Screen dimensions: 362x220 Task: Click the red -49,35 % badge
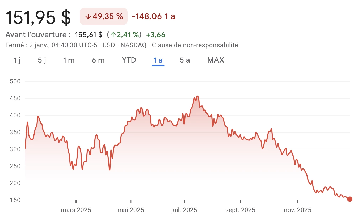click(103, 16)
